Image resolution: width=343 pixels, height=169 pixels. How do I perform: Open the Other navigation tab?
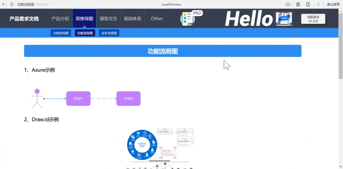(157, 19)
